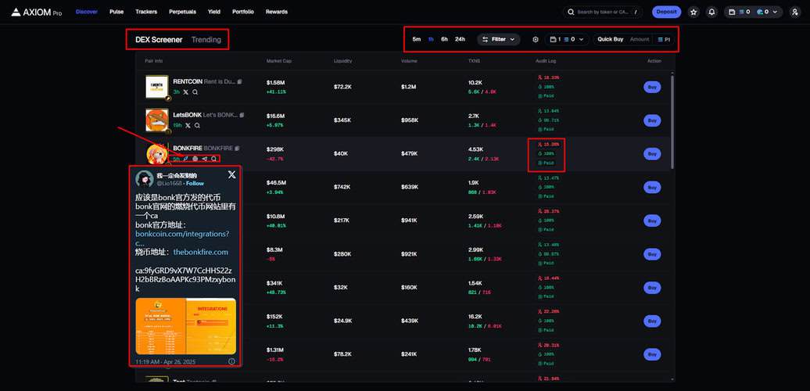Focus the Search by token or CA field

click(603, 12)
